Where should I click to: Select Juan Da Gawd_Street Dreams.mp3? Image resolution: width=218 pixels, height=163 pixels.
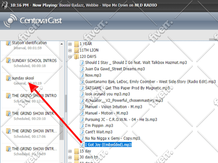(115, 69)
